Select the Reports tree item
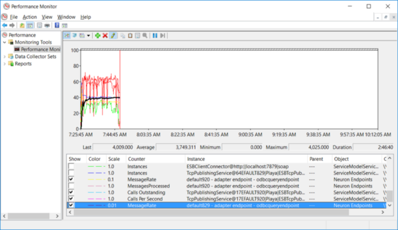 coord(23,64)
